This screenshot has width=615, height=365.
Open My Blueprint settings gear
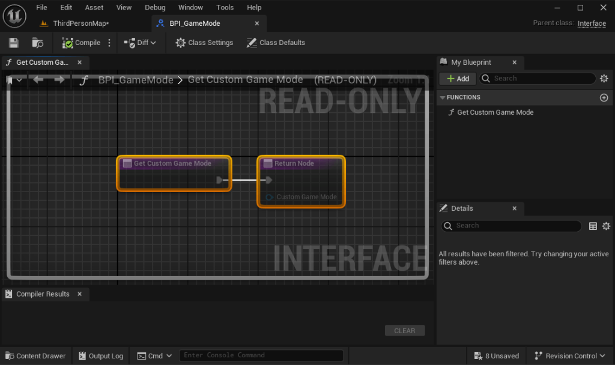pyautogui.click(x=604, y=79)
